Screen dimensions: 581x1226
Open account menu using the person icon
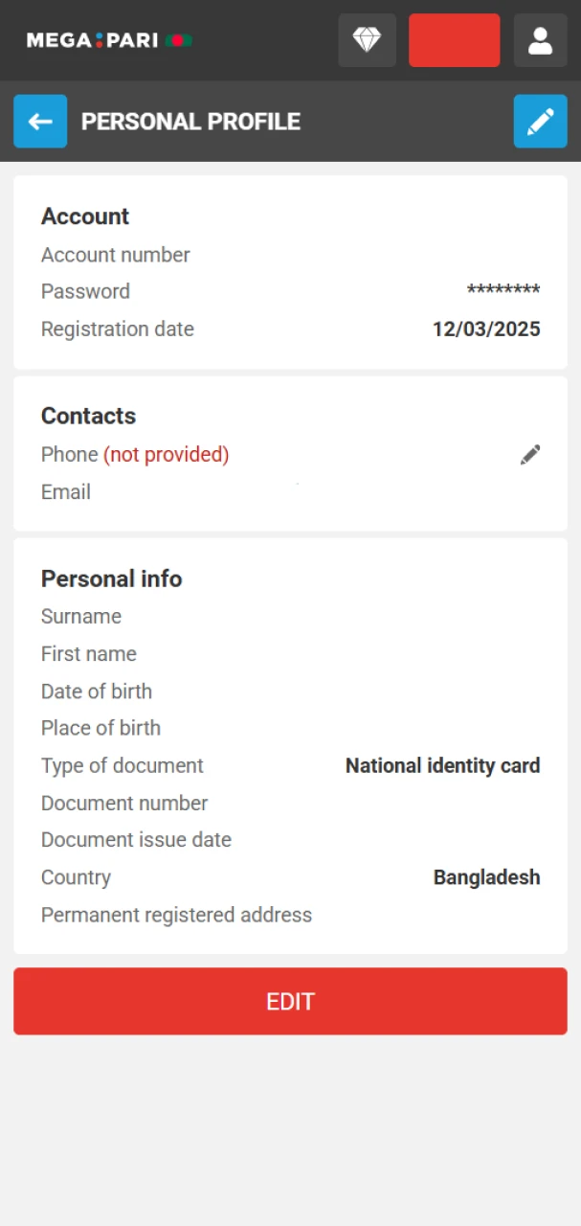pyautogui.click(x=540, y=40)
